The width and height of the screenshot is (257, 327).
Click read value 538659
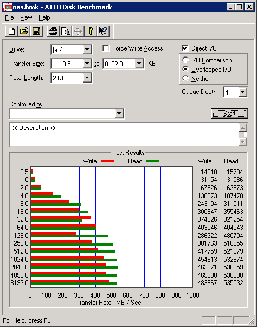tap(233, 267)
